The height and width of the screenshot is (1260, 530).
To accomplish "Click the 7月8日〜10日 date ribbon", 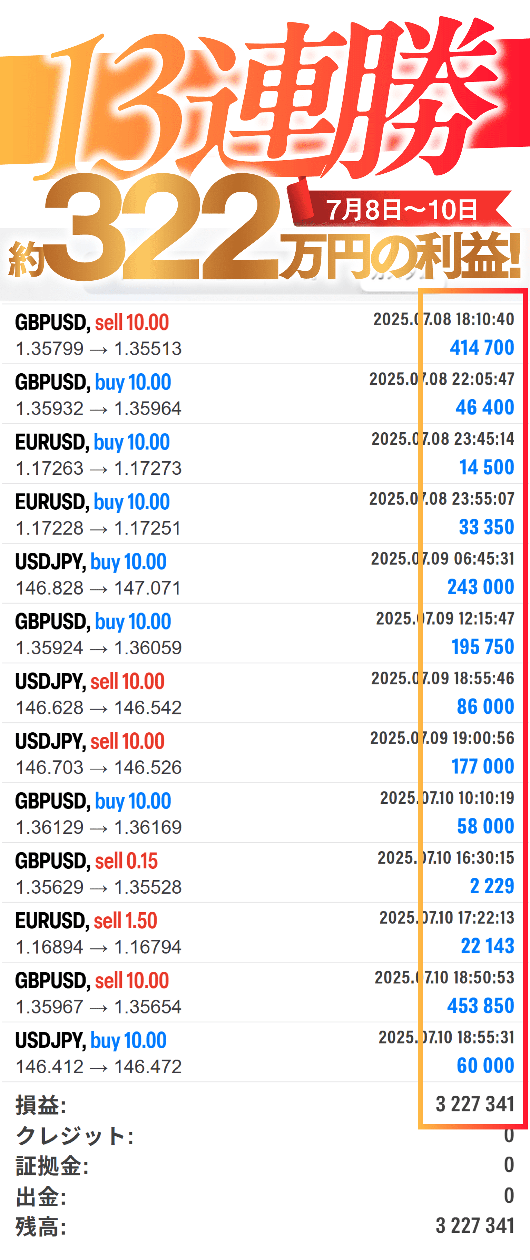I will (x=401, y=209).
